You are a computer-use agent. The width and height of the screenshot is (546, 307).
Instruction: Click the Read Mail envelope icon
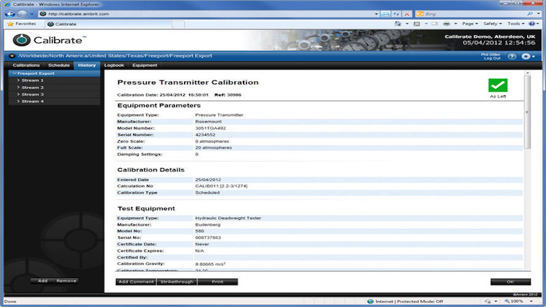tap(434, 24)
